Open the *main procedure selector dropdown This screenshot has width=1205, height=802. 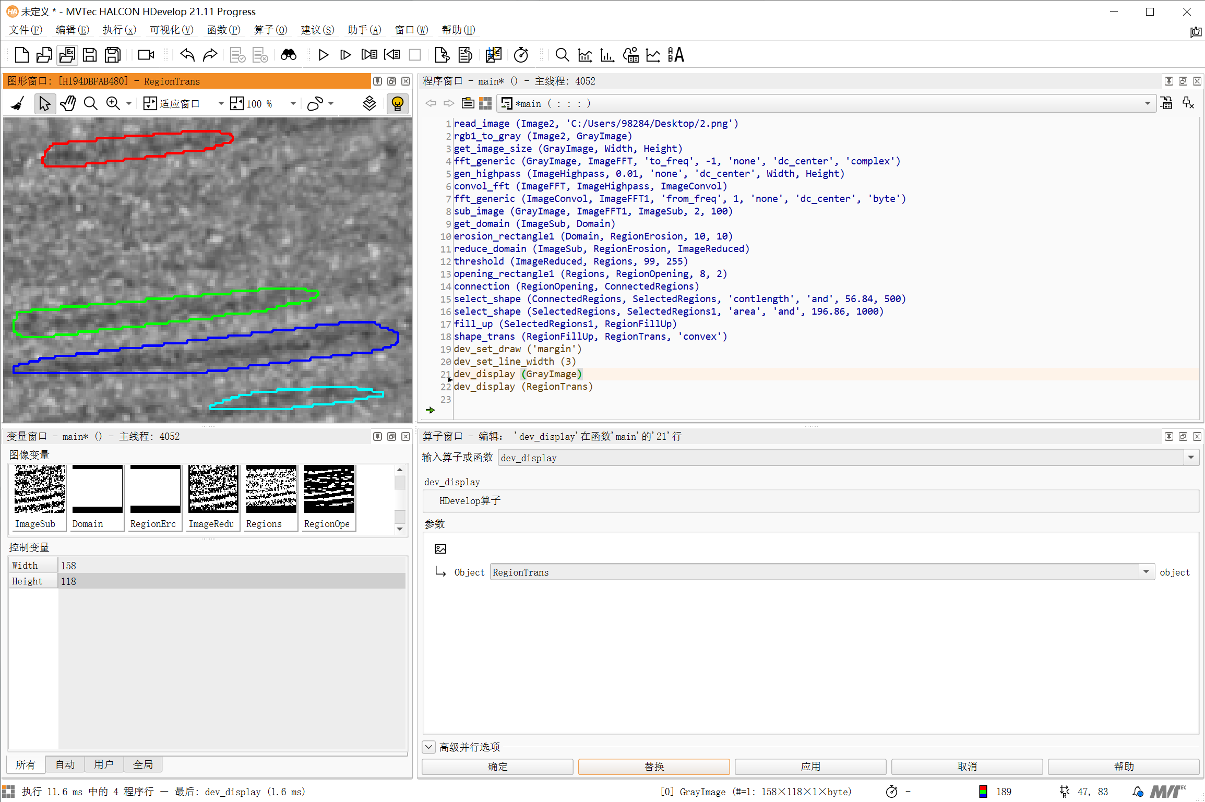(1147, 103)
